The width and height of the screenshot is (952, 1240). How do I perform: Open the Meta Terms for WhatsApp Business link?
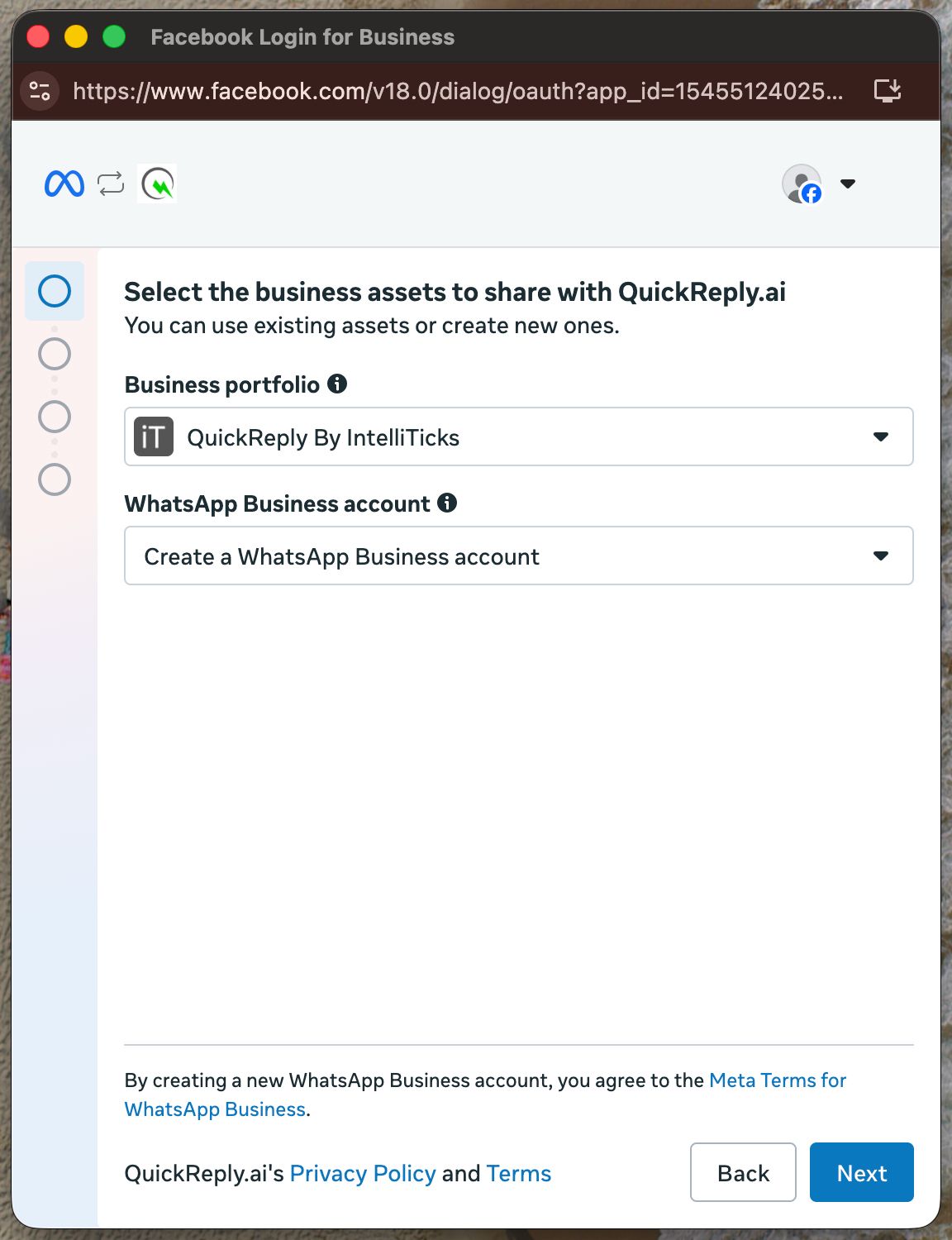pos(777,1080)
